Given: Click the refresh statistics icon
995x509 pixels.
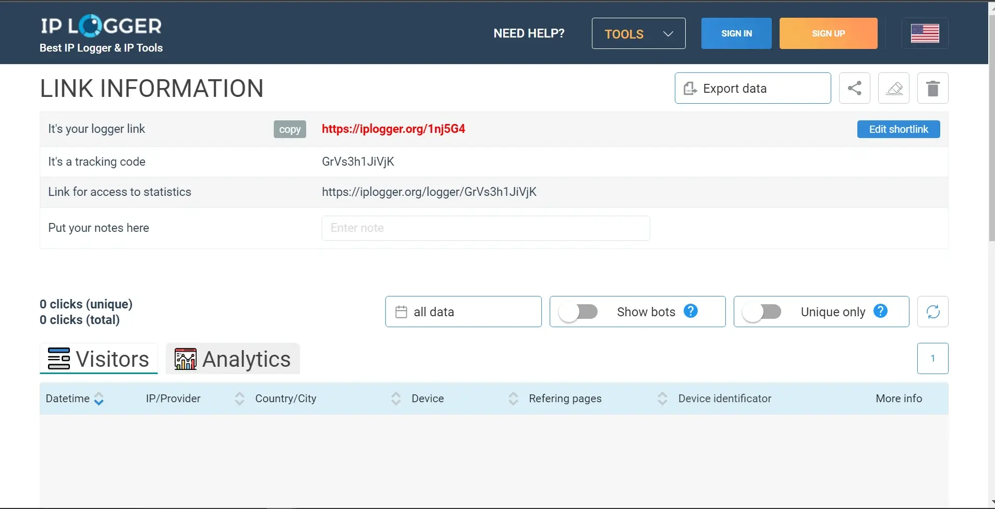Looking at the screenshot, I should tap(932, 312).
